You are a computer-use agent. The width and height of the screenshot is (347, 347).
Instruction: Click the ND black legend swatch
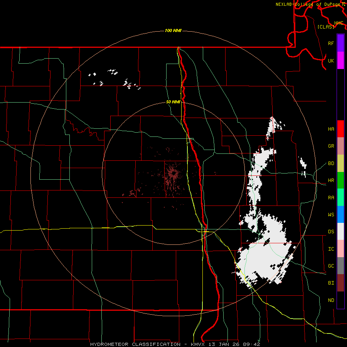340,300
